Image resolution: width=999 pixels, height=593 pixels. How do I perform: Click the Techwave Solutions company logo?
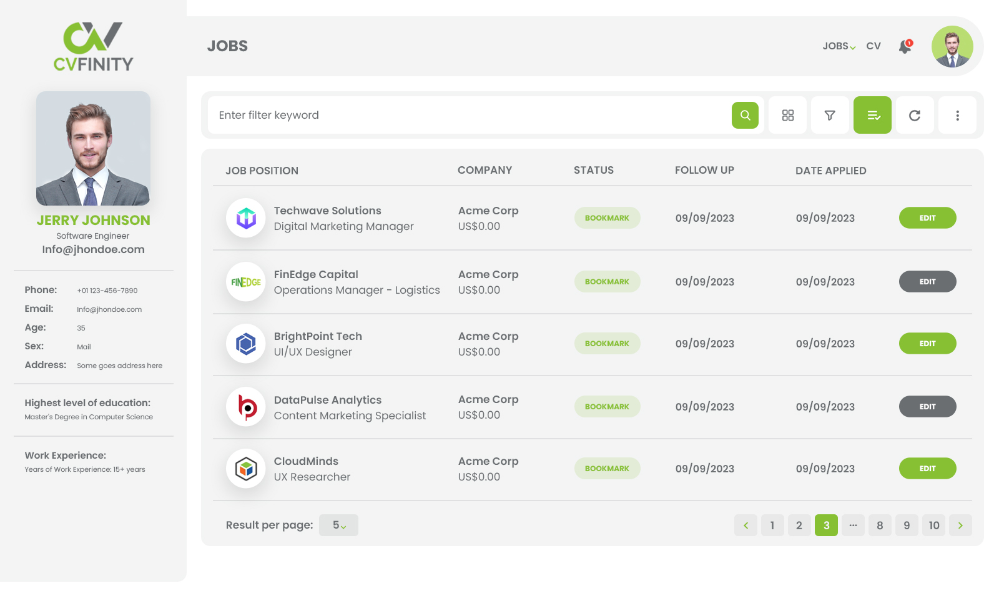pos(245,218)
